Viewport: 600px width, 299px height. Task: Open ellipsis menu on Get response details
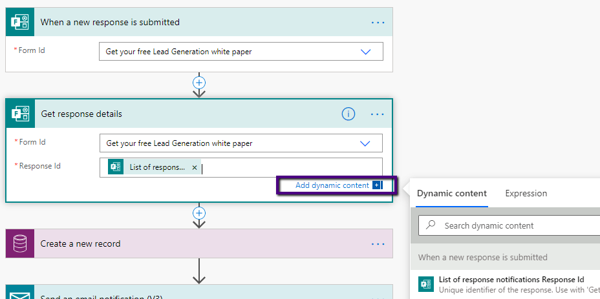(x=378, y=114)
